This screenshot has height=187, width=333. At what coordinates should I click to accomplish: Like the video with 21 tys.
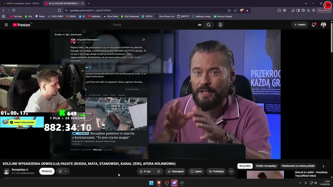145,171
